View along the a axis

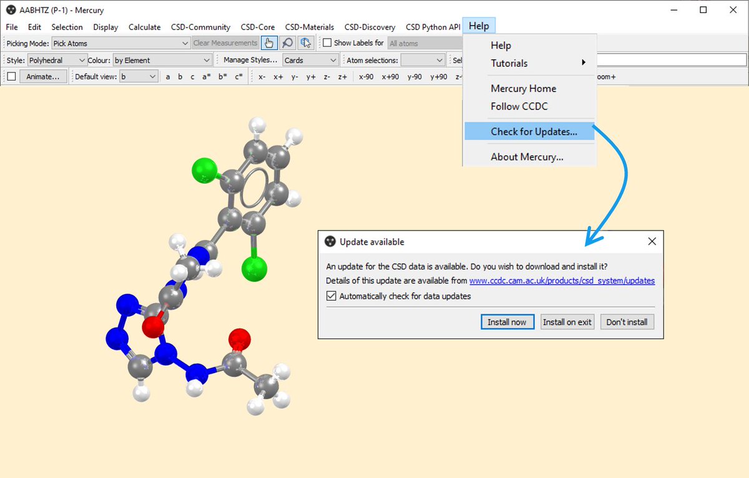[168, 76]
